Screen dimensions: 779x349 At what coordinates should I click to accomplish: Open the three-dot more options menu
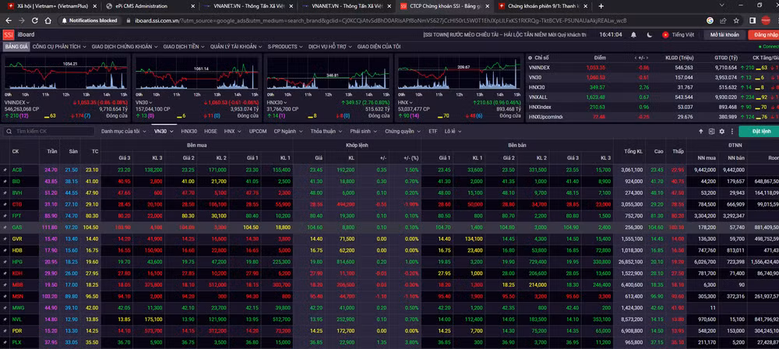tap(731, 131)
